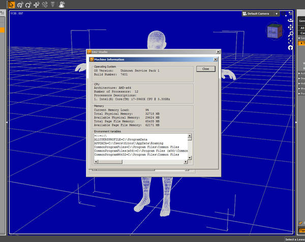Toggle the orange checkbox at right panel bottom

coord(300,223)
